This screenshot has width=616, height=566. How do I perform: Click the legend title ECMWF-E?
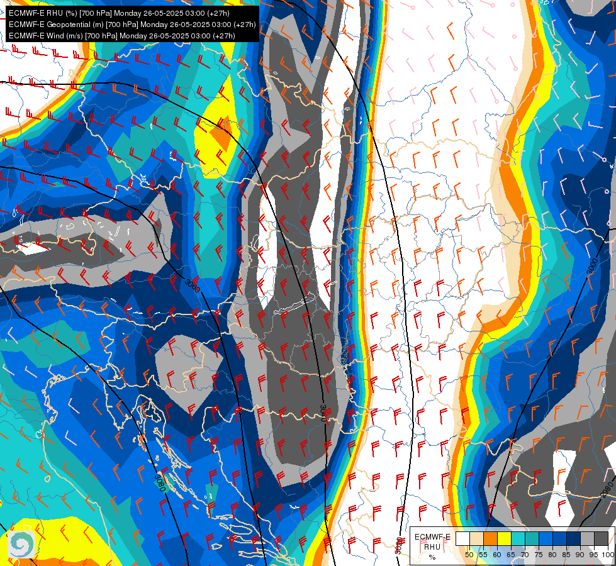(432, 537)
